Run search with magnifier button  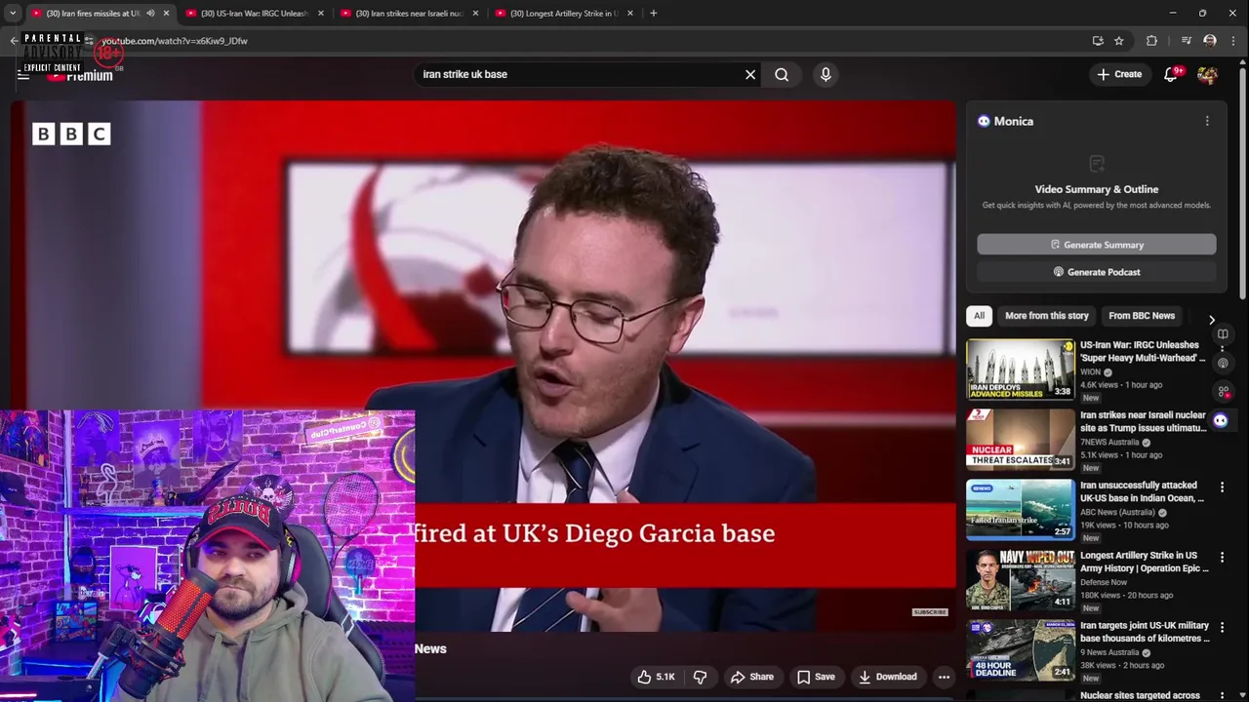tap(782, 74)
